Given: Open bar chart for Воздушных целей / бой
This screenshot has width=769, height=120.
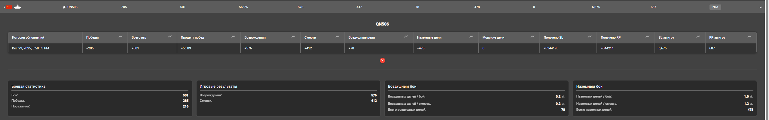Looking at the screenshot, I should click(563, 97).
